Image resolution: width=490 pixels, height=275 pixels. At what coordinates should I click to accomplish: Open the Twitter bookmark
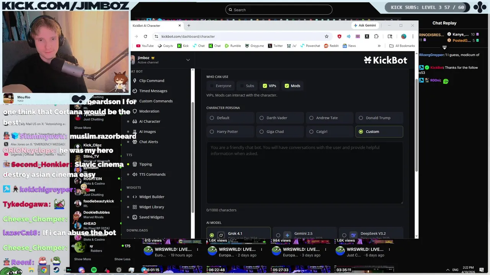(275, 46)
